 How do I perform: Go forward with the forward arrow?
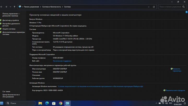coord(6,7)
